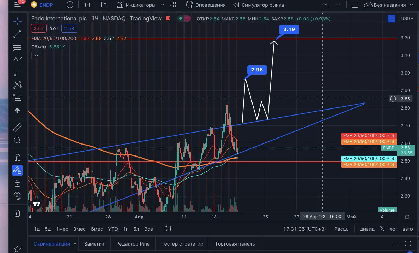Expand the indicator templates chevron
419x253 pixels.
163,5
